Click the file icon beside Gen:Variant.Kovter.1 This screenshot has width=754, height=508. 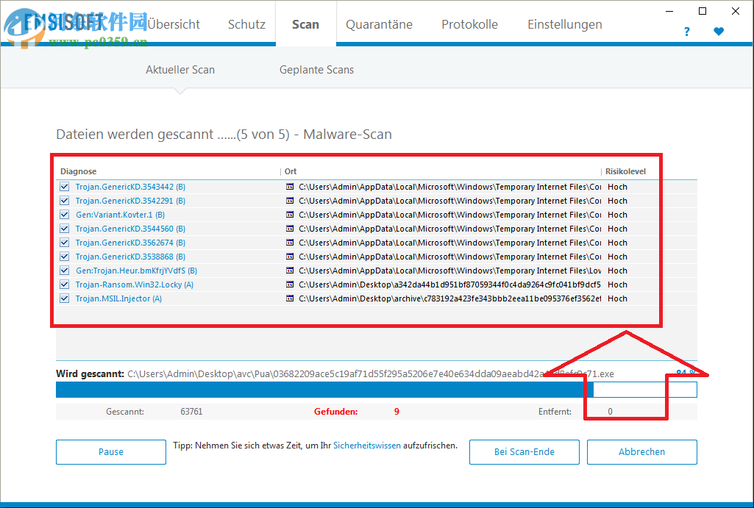tap(288, 215)
